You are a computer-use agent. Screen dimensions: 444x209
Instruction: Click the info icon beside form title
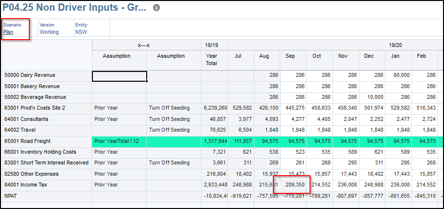click(x=156, y=8)
